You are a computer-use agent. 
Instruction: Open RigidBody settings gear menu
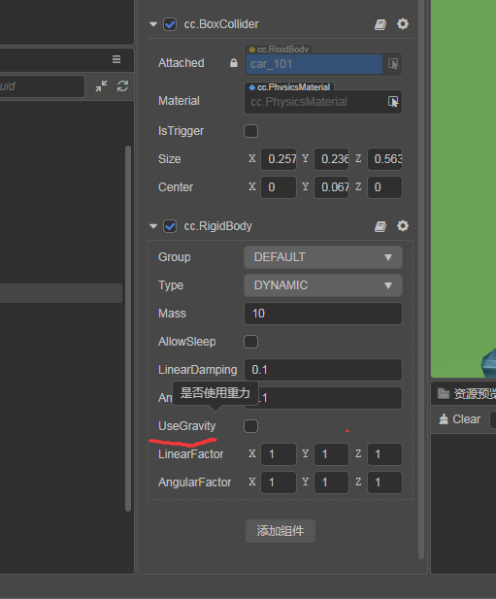(403, 226)
